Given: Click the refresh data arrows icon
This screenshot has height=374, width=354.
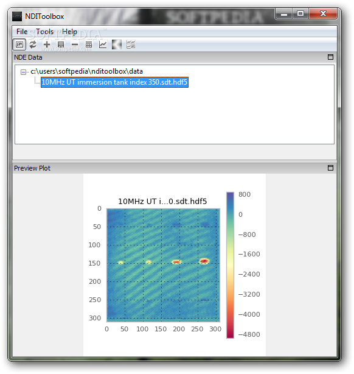Looking at the screenshot, I should click(33, 44).
